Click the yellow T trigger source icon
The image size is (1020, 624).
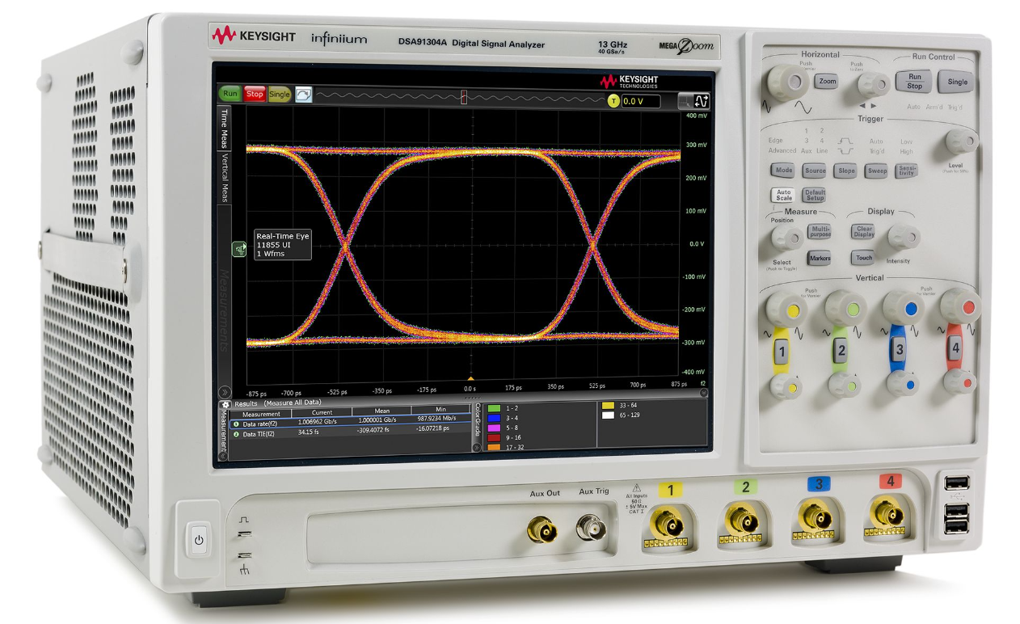coord(613,101)
